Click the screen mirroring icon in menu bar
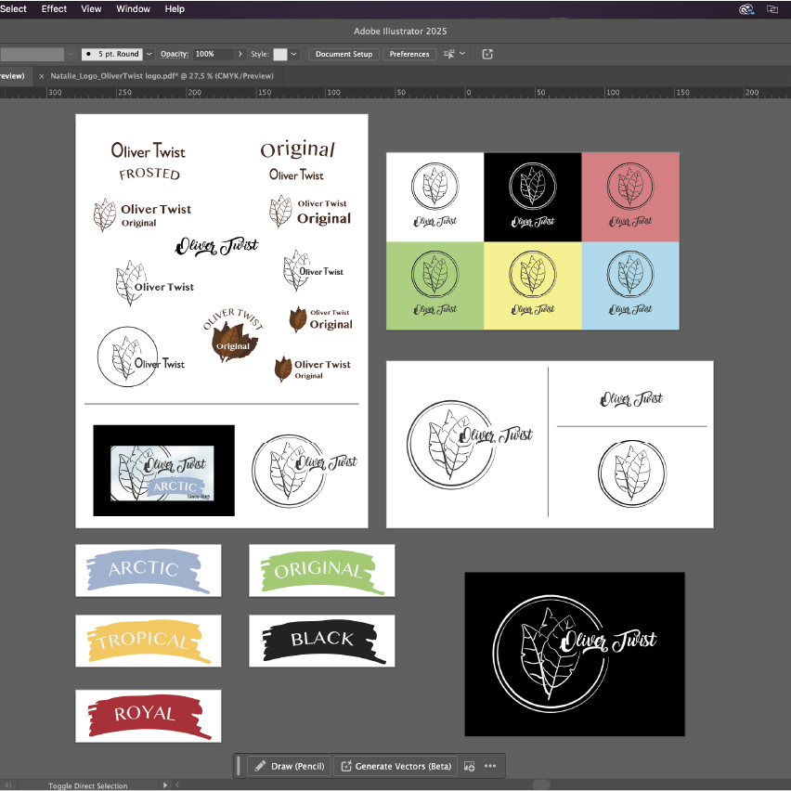The height and width of the screenshot is (791, 791). [772, 9]
